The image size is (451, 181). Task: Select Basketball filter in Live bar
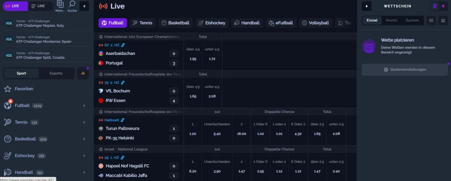coord(175,23)
